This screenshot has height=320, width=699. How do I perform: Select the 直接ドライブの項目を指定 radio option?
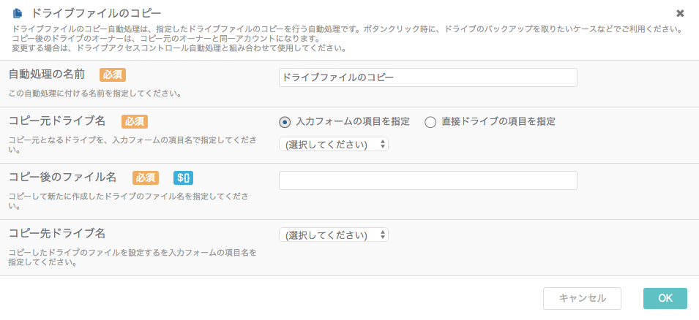pos(430,122)
